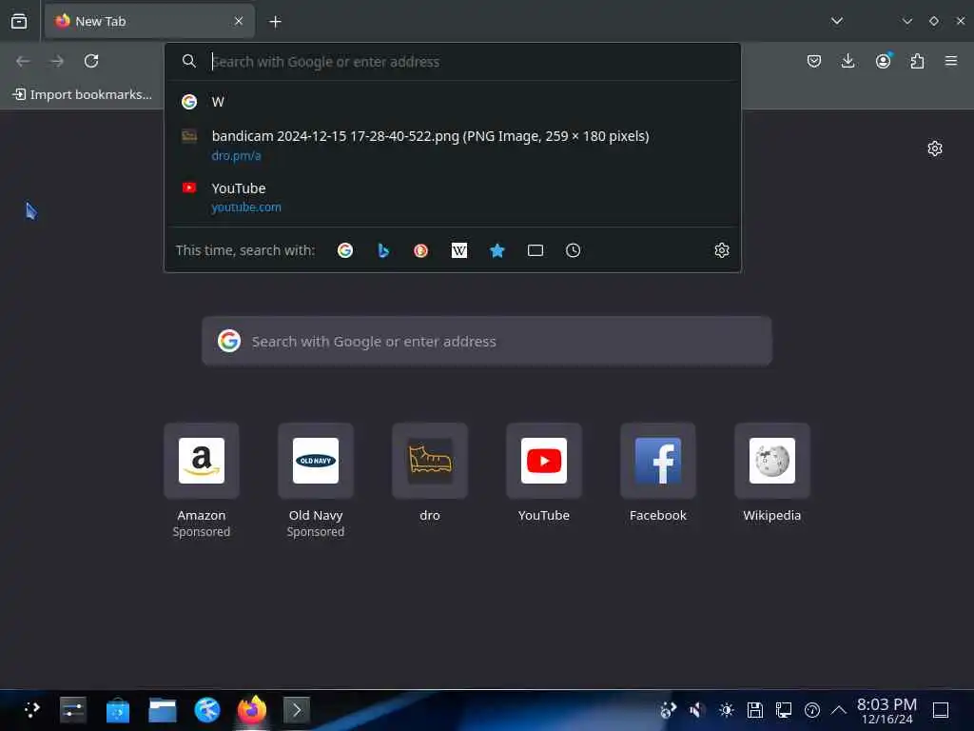Open Save to Pocket
Screen dimensions: 974x731
[814, 61]
